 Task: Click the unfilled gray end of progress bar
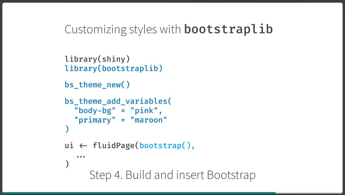pos(309,193)
